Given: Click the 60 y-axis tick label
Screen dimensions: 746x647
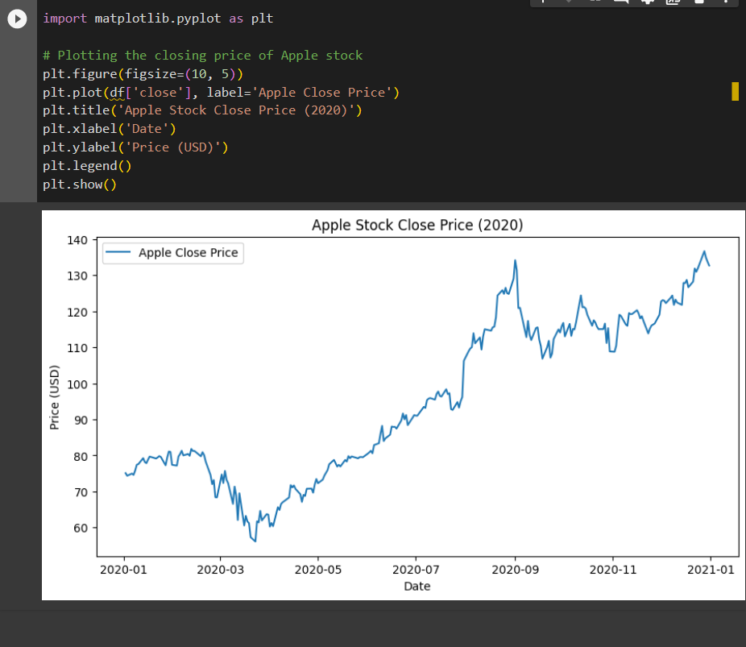Looking at the screenshot, I should click(x=81, y=528).
